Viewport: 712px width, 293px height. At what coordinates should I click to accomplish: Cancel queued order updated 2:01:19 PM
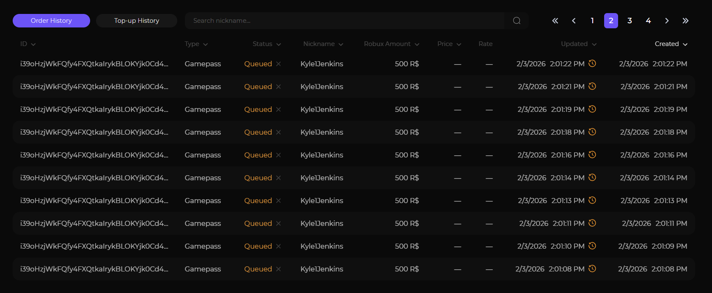[278, 109]
